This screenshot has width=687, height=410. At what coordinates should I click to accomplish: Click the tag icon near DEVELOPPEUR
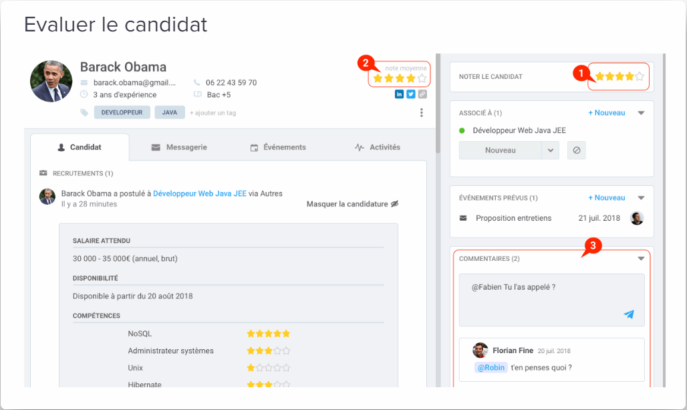click(x=84, y=112)
